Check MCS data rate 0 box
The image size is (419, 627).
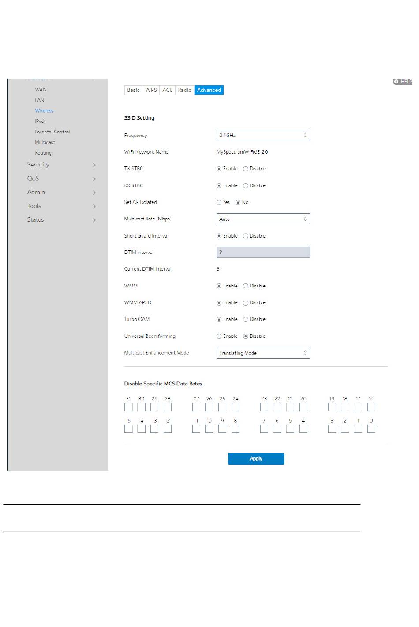[x=371, y=428]
